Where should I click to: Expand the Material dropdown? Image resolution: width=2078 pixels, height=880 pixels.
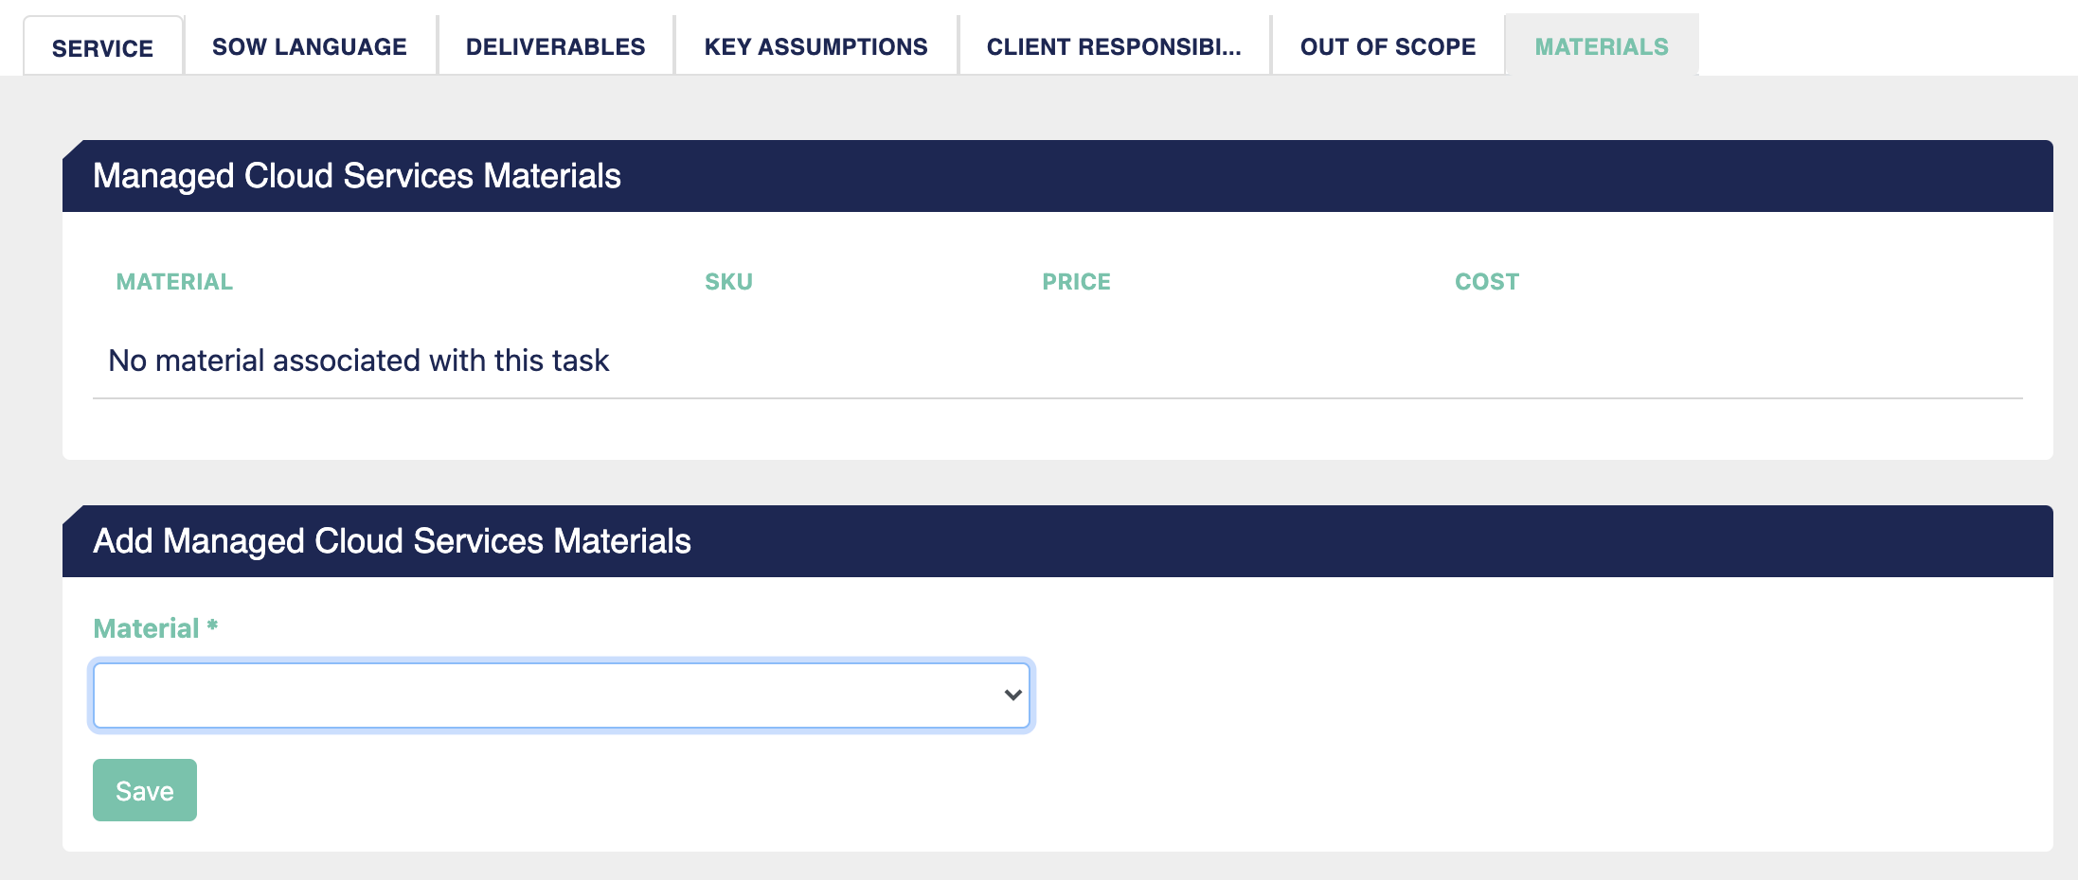pyautogui.click(x=562, y=695)
